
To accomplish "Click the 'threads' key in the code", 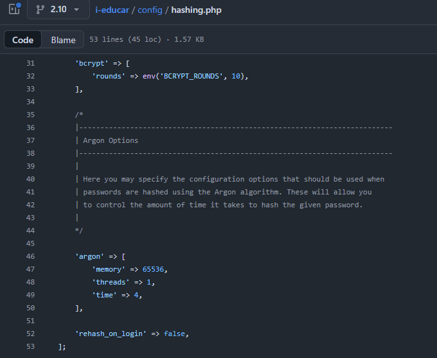I will coord(111,282).
